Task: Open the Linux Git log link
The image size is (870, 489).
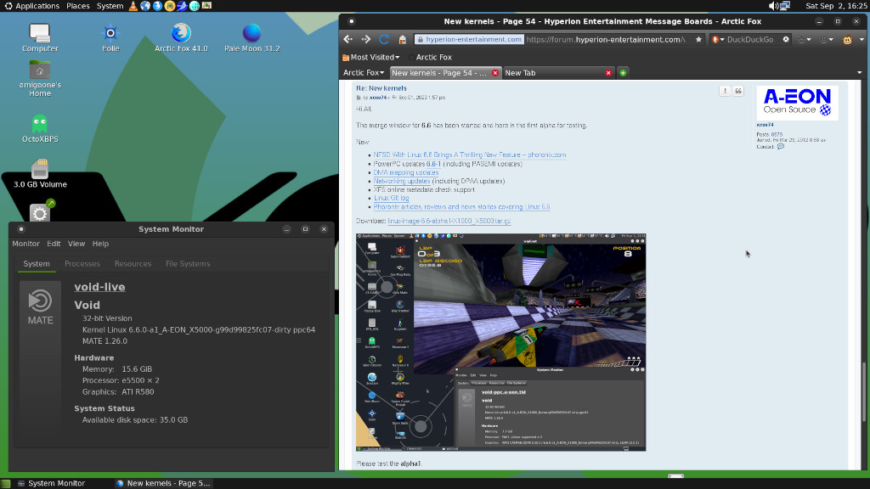Action: (x=391, y=198)
